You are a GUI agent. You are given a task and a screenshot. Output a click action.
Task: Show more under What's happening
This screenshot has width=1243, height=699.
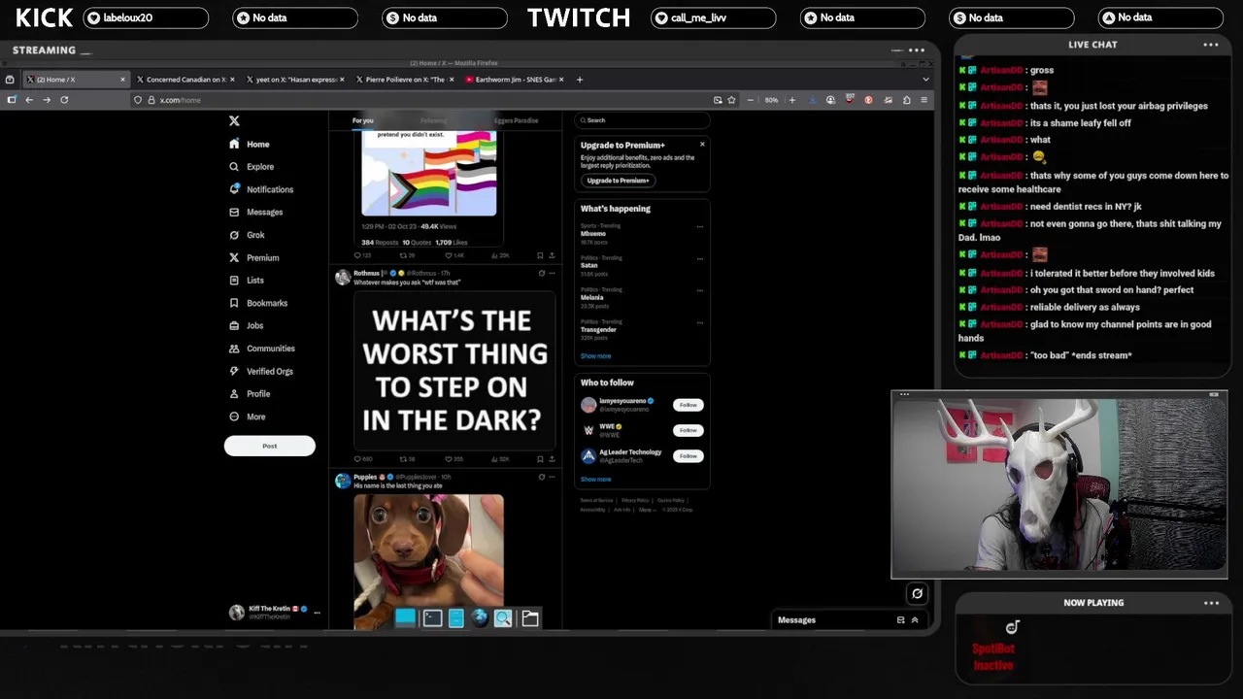595,356
